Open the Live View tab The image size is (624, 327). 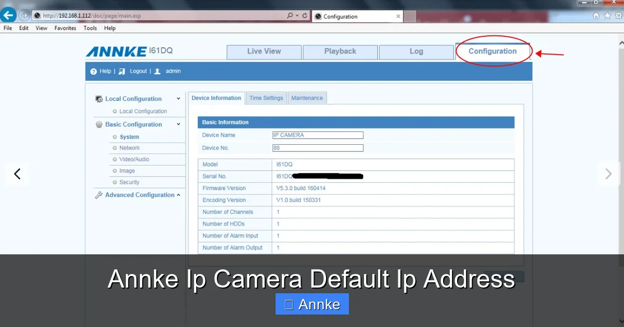point(264,51)
